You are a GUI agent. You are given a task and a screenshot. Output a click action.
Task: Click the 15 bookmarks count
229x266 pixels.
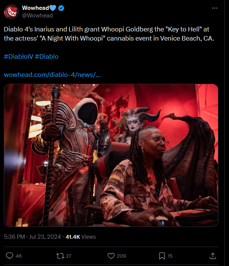pos(170,256)
